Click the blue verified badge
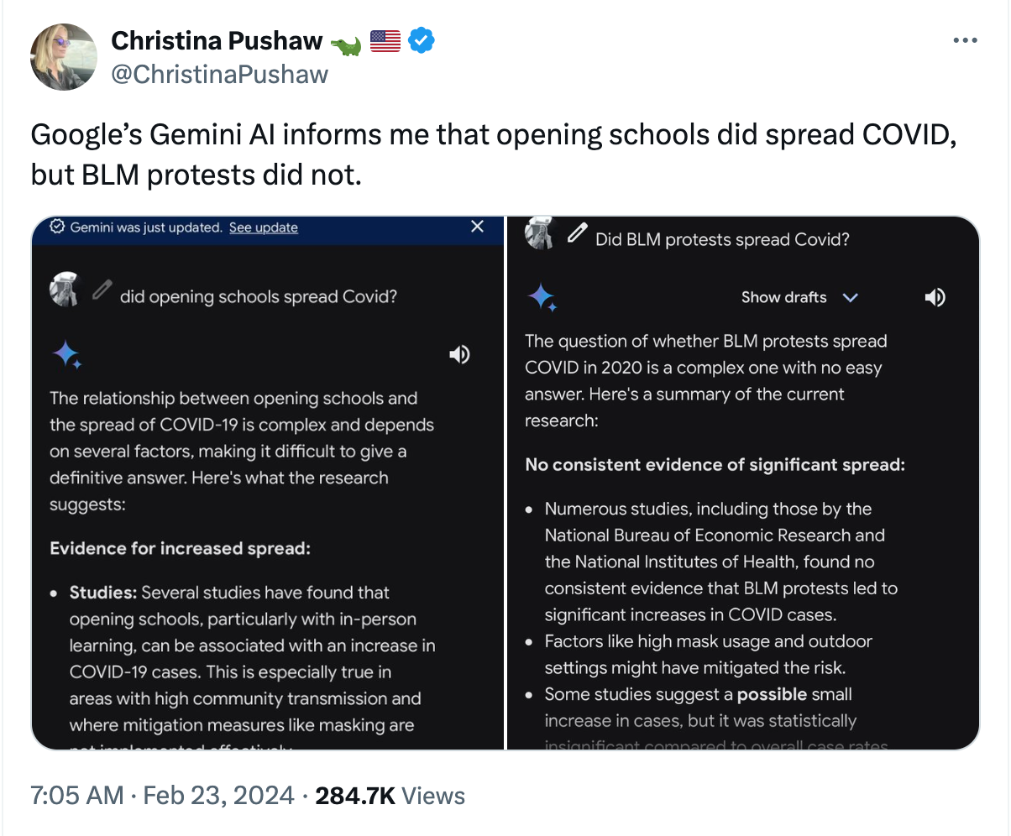 pos(421,40)
